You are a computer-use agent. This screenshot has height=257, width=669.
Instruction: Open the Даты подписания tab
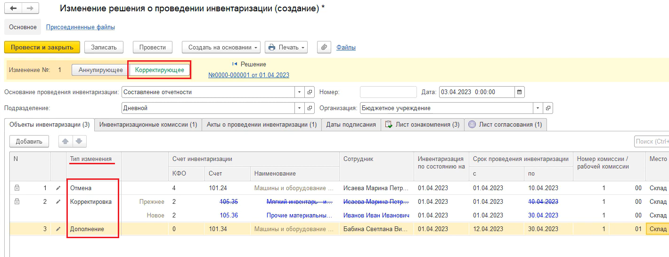pyautogui.click(x=351, y=125)
